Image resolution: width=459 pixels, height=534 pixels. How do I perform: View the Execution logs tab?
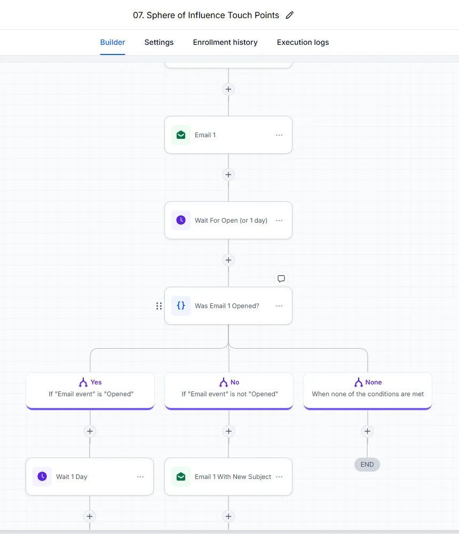pos(303,42)
